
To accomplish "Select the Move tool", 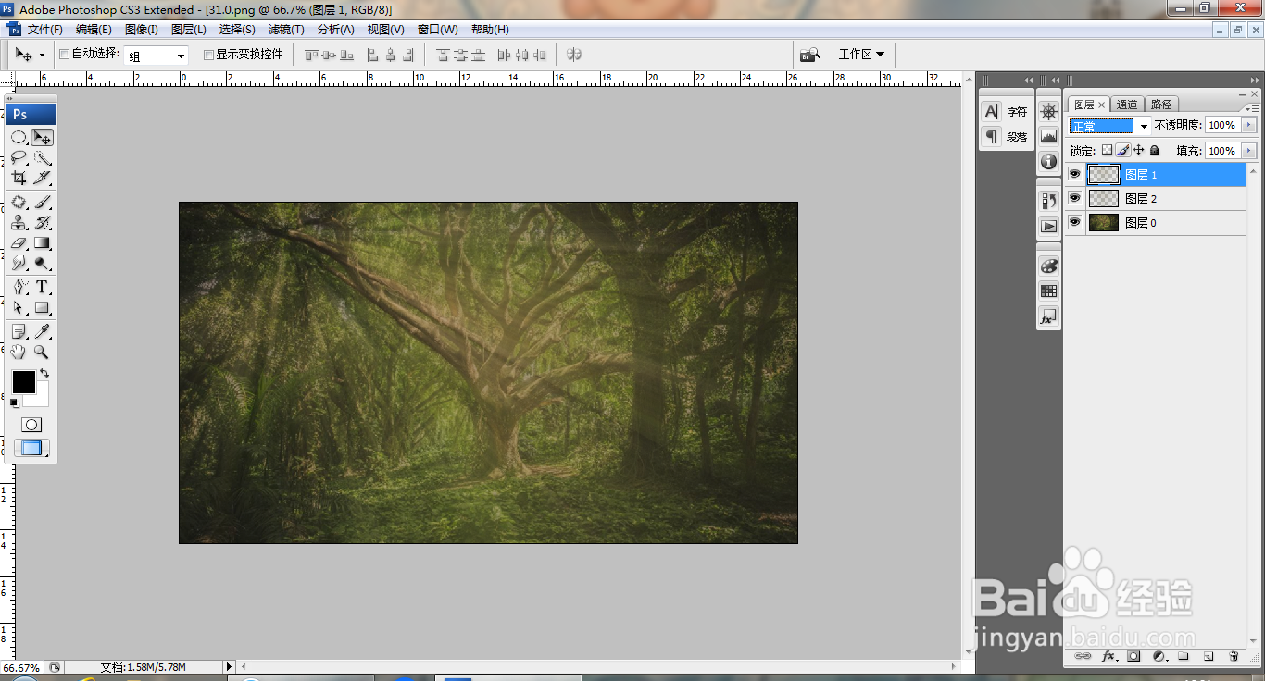I will 42,137.
